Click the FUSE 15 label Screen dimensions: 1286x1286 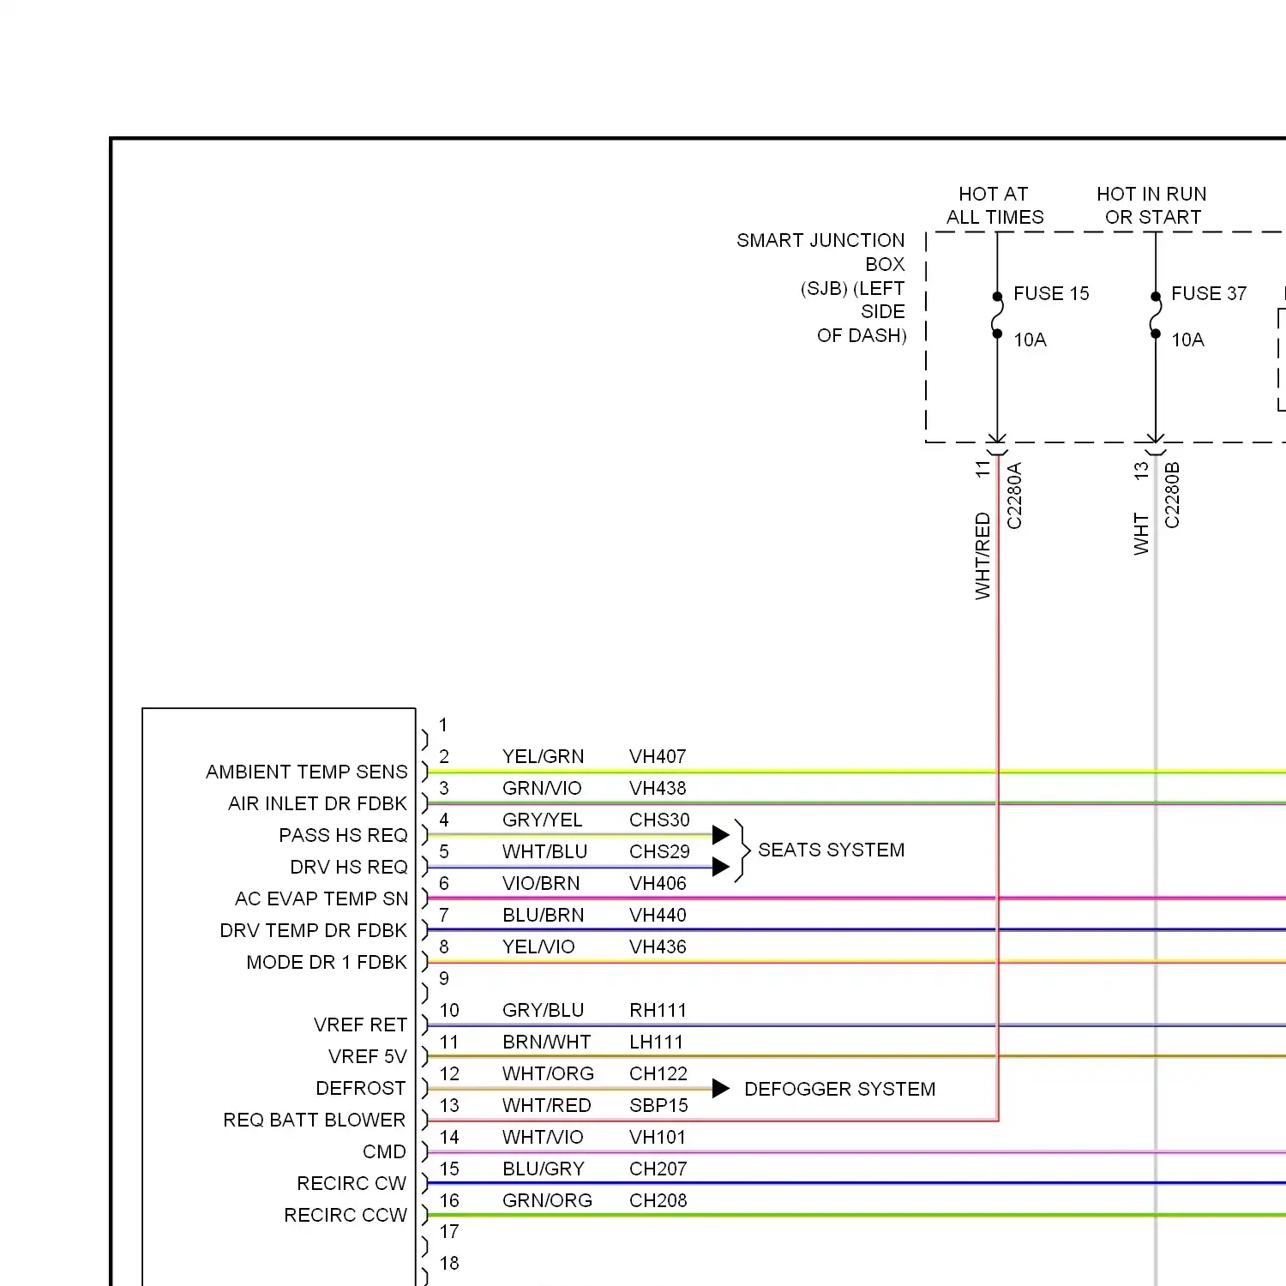[1051, 293]
